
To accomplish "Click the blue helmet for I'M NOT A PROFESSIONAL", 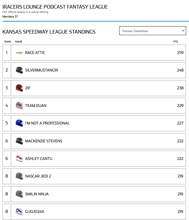I will [x=19, y=123].
